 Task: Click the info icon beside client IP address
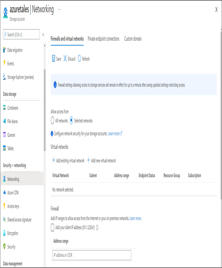[x=97, y=227]
